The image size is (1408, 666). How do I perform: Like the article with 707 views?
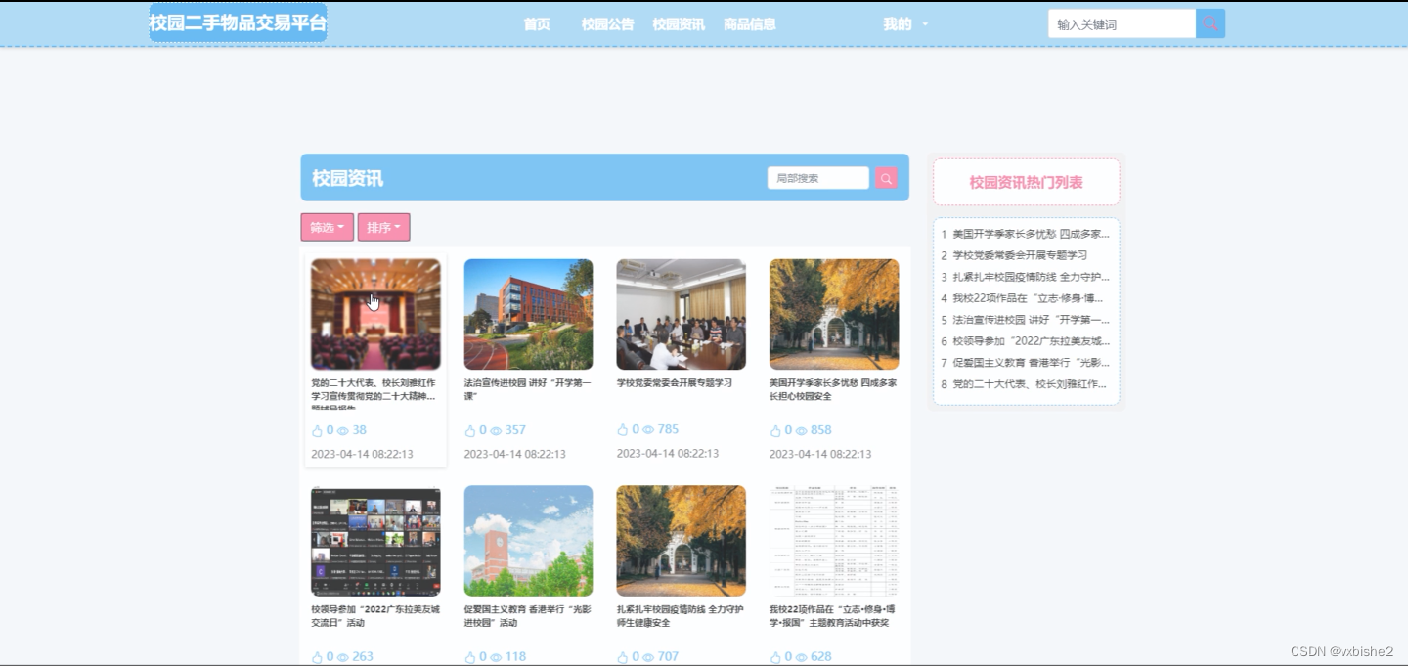click(x=623, y=657)
